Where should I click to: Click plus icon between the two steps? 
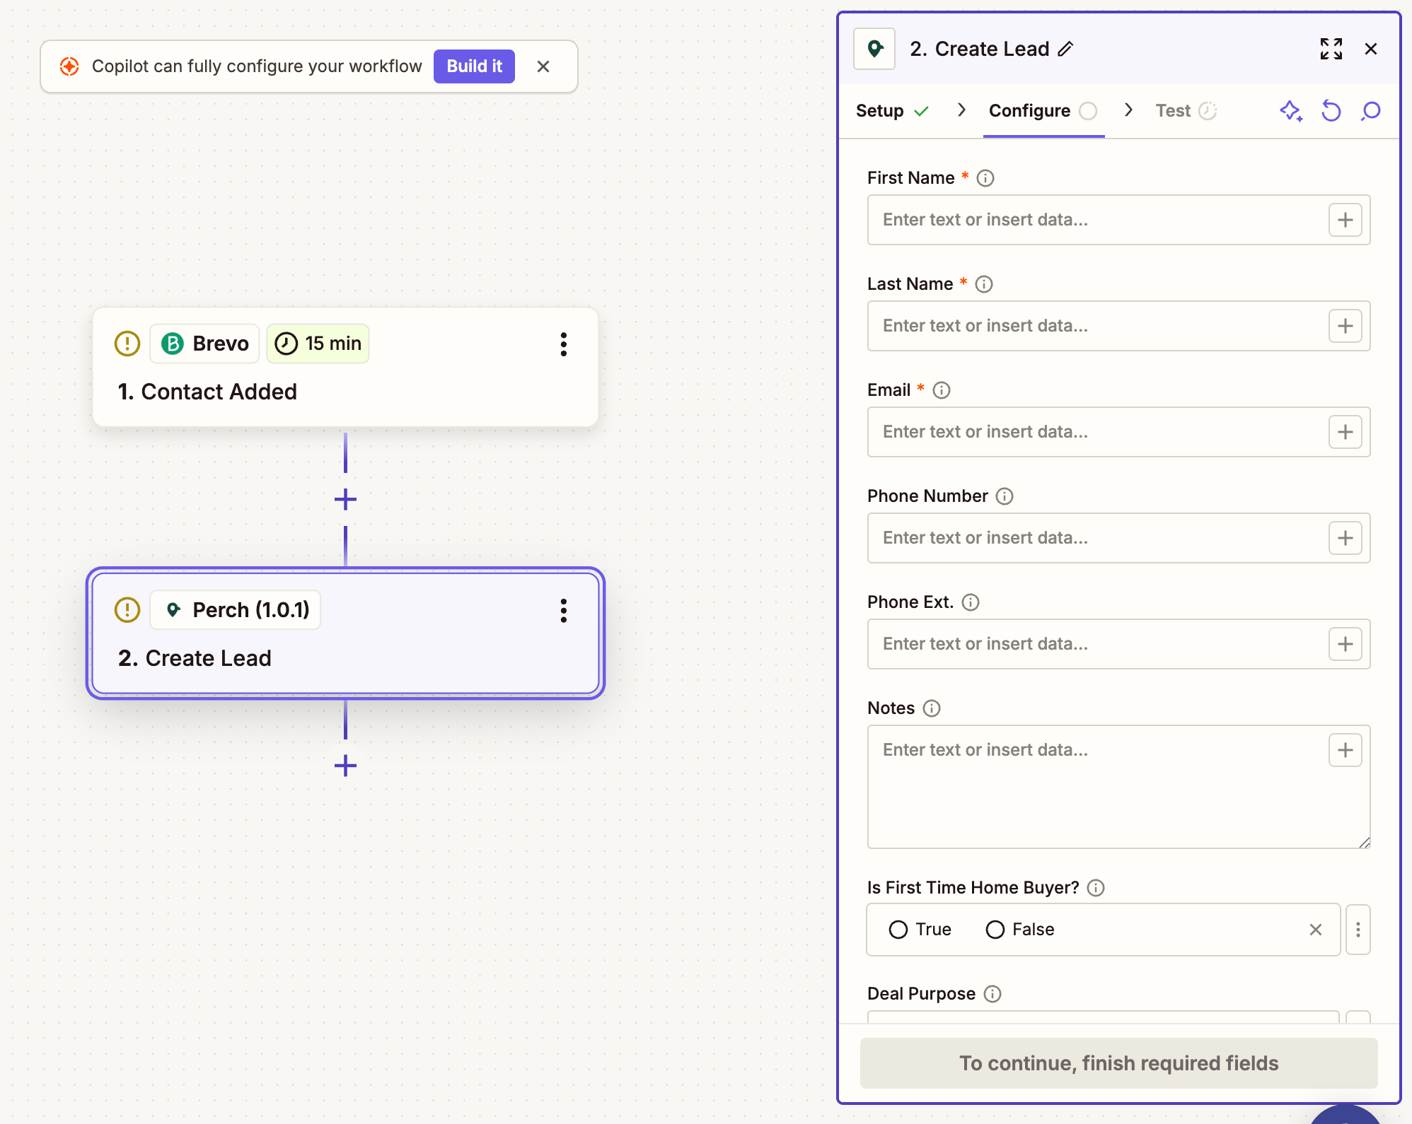point(345,500)
